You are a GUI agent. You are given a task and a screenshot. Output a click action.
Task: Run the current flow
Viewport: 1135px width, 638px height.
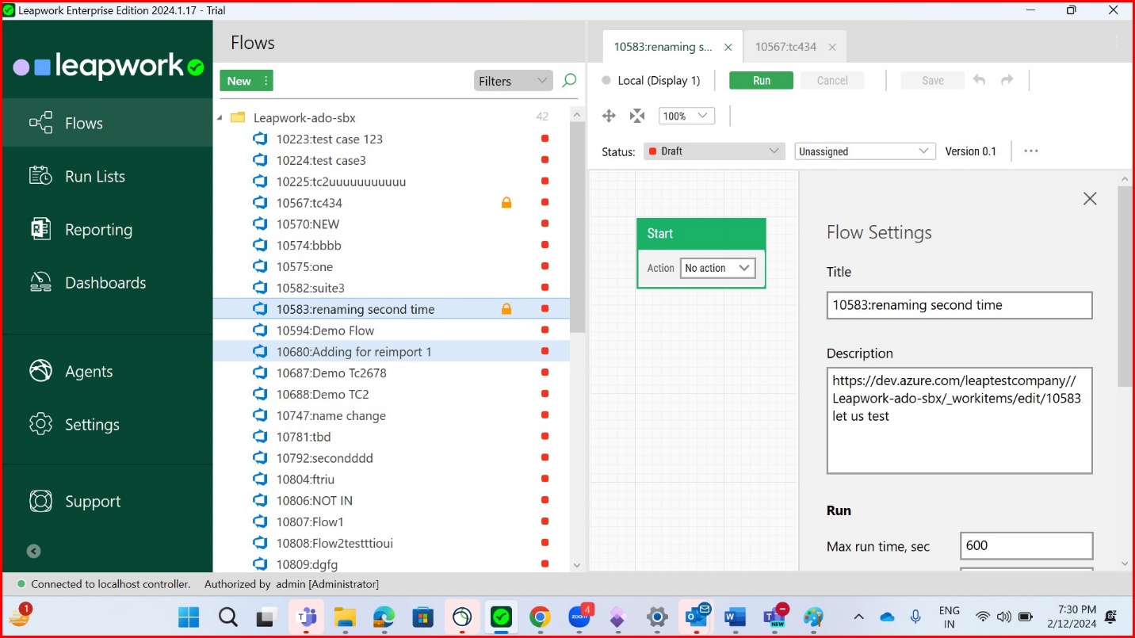click(x=760, y=80)
